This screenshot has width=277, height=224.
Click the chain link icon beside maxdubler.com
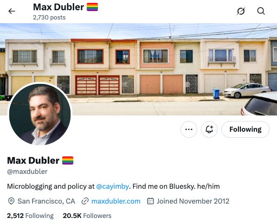85,201
